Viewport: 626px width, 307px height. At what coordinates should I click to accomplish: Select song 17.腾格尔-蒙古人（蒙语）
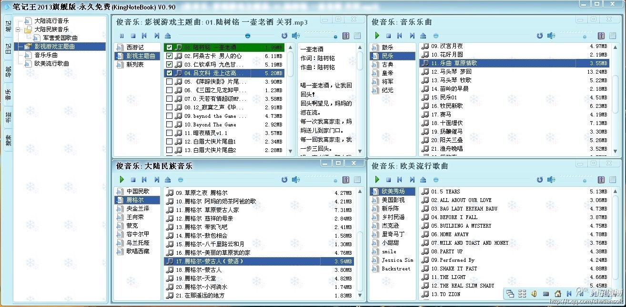(x=259, y=261)
